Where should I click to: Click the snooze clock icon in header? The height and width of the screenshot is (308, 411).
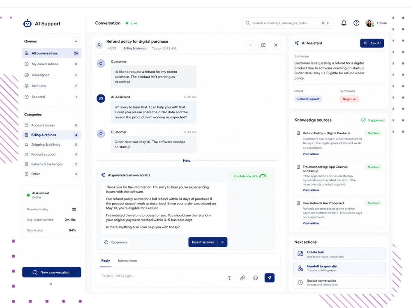click(263, 45)
